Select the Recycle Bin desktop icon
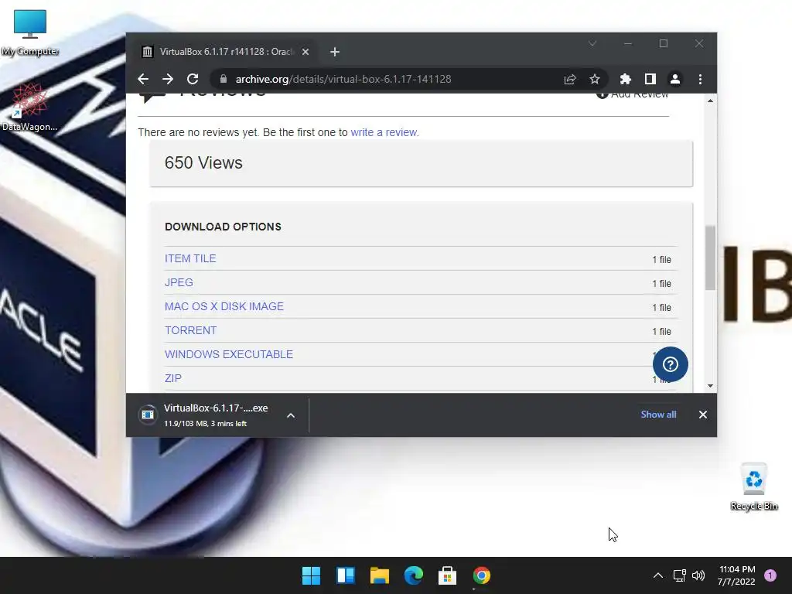This screenshot has width=792, height=594. pyautogui.click(x=753, y=487)
